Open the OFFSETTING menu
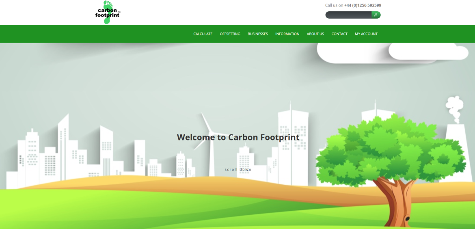Viewport: 475px width, 229px height. [x=230, y=34]
